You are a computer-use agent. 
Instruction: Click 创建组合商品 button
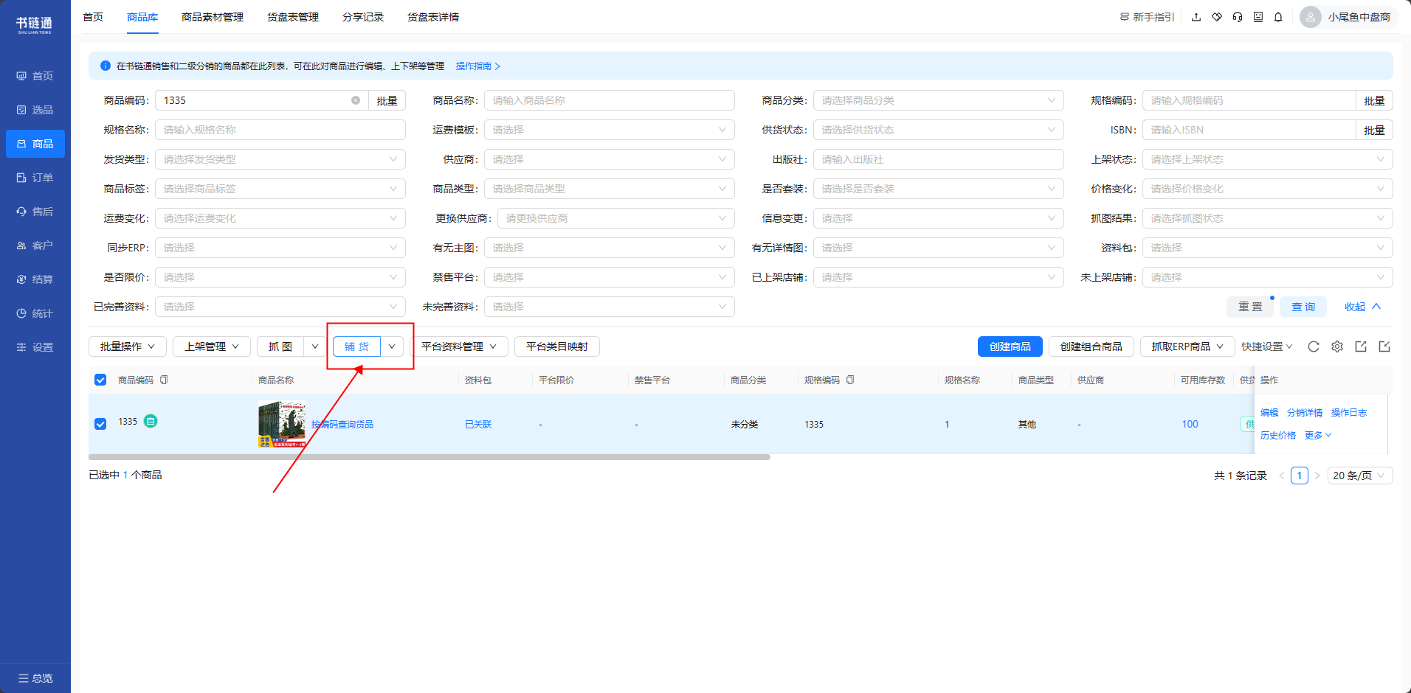click(1091, 346)
